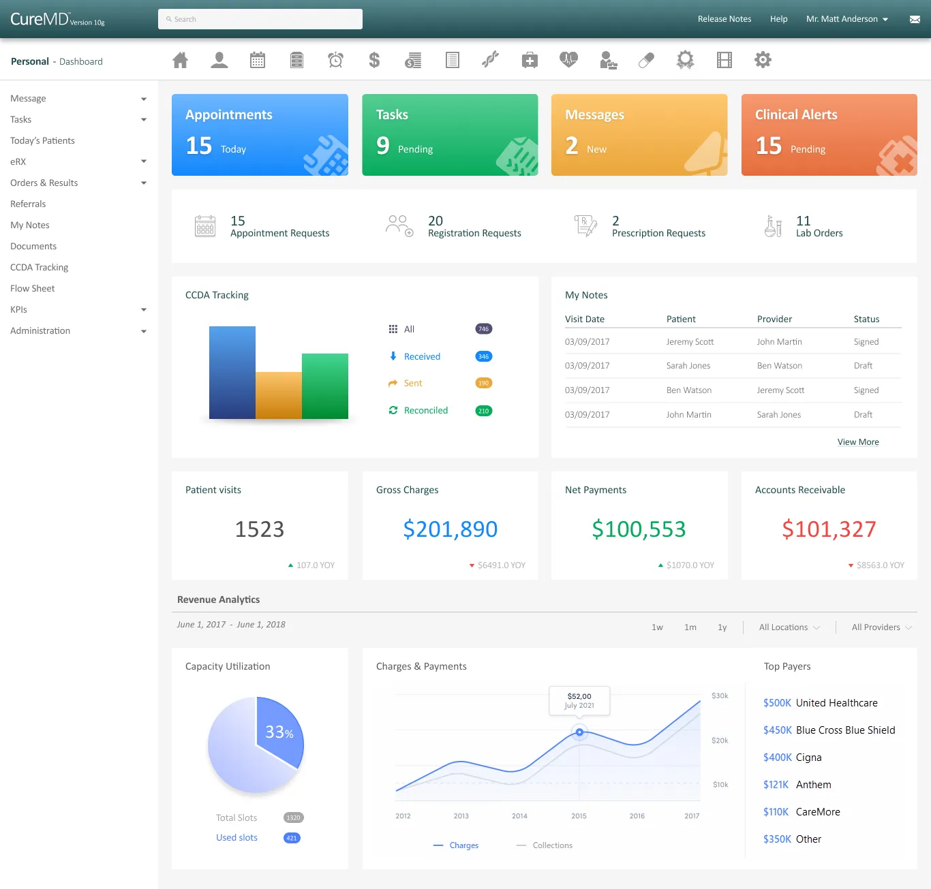
Task: Click the Registration Requests people icon
Action: [x=399, y=226]
